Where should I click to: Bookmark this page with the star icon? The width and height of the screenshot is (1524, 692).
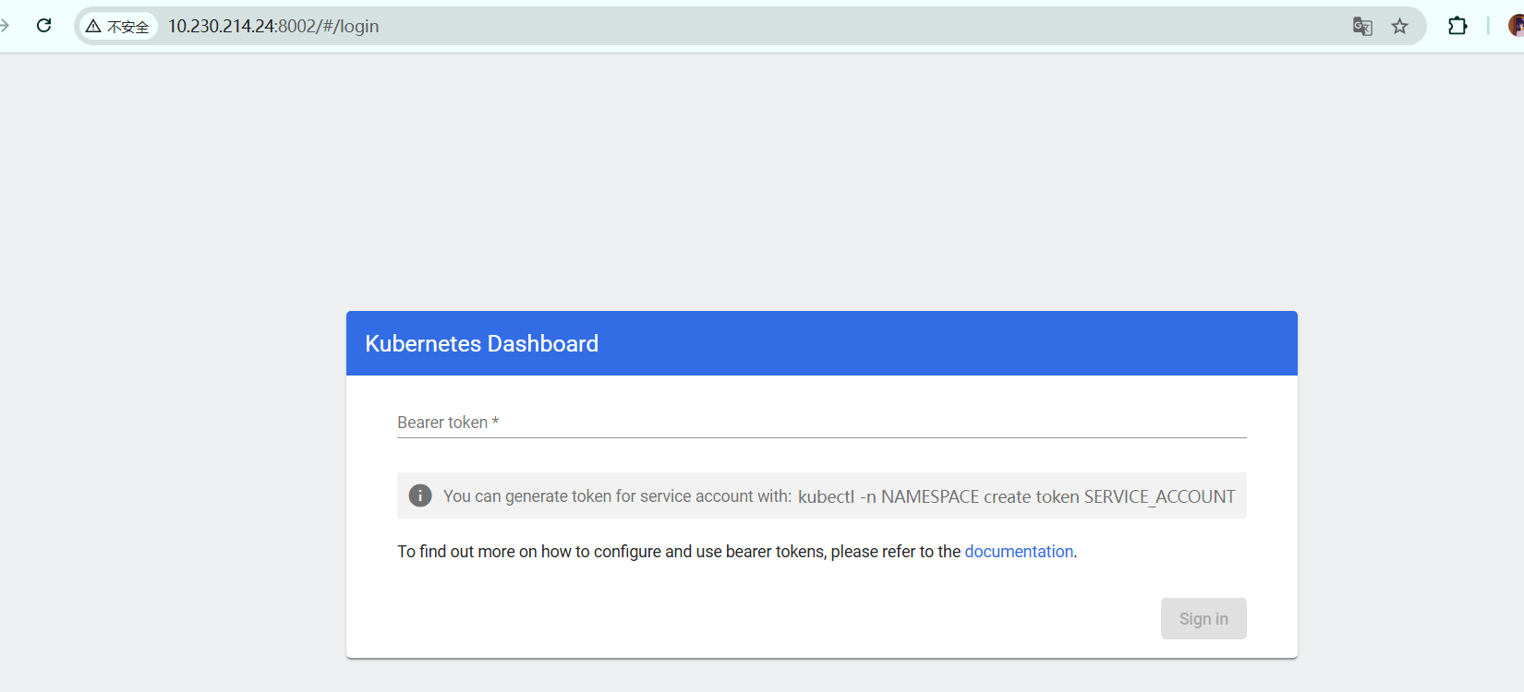tap(1400, 26)
